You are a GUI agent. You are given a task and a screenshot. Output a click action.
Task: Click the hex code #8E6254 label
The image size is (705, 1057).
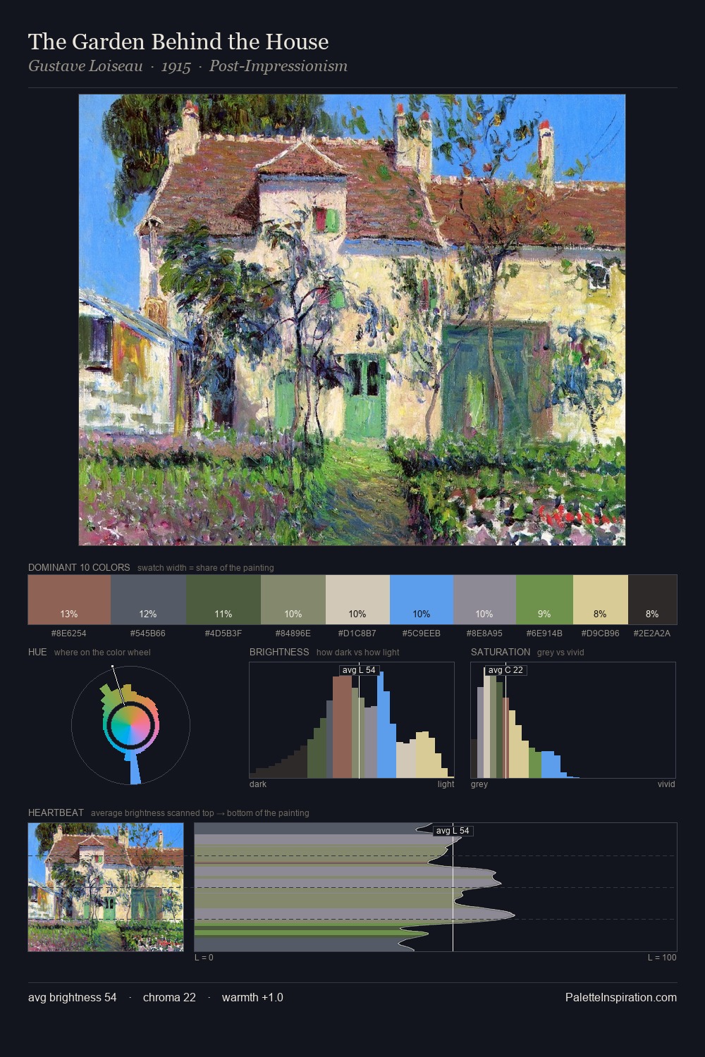(x=69, y=633)
